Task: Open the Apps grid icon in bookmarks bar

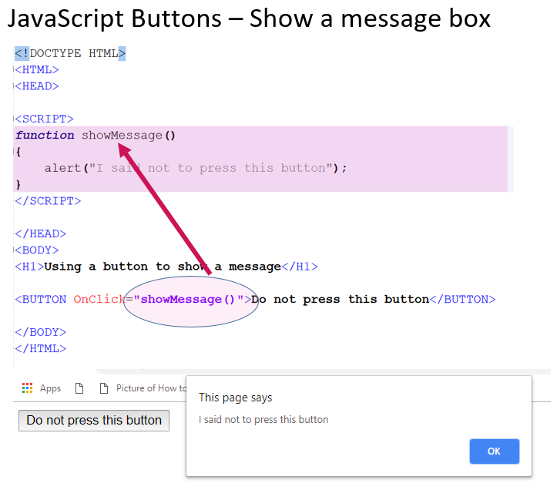Action: [x=28, y=388]
